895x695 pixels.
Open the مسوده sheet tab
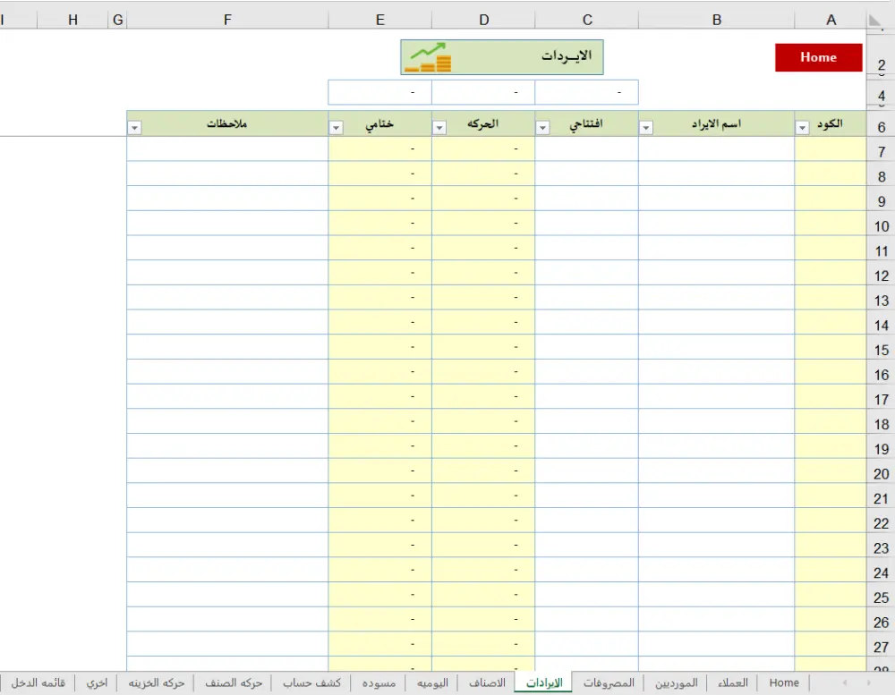coord(379,682)
